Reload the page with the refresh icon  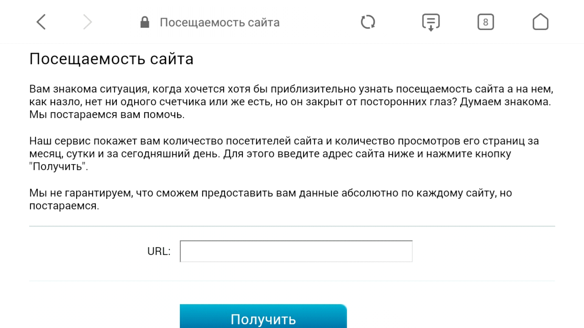click(368, 22)
